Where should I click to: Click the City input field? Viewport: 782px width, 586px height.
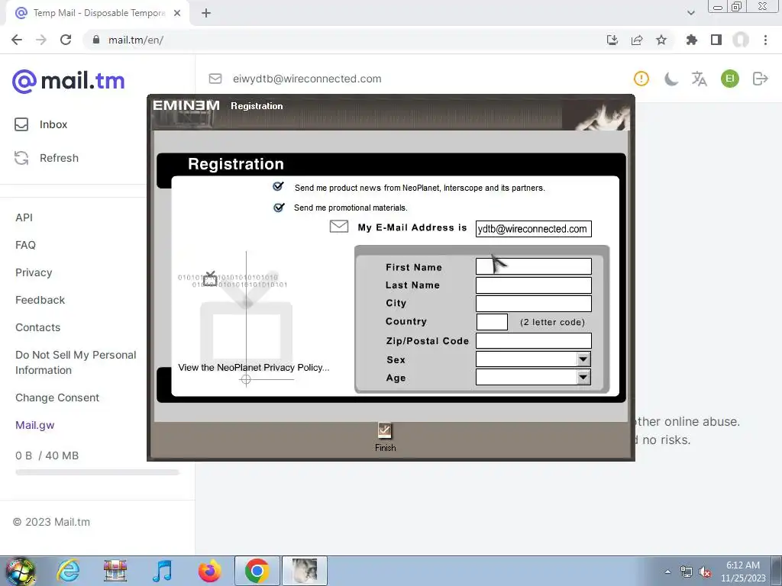tap(534, 304)
